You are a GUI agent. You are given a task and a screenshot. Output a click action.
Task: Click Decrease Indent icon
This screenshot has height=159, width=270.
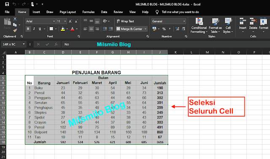pyautogui.click(x=105, y=29)
